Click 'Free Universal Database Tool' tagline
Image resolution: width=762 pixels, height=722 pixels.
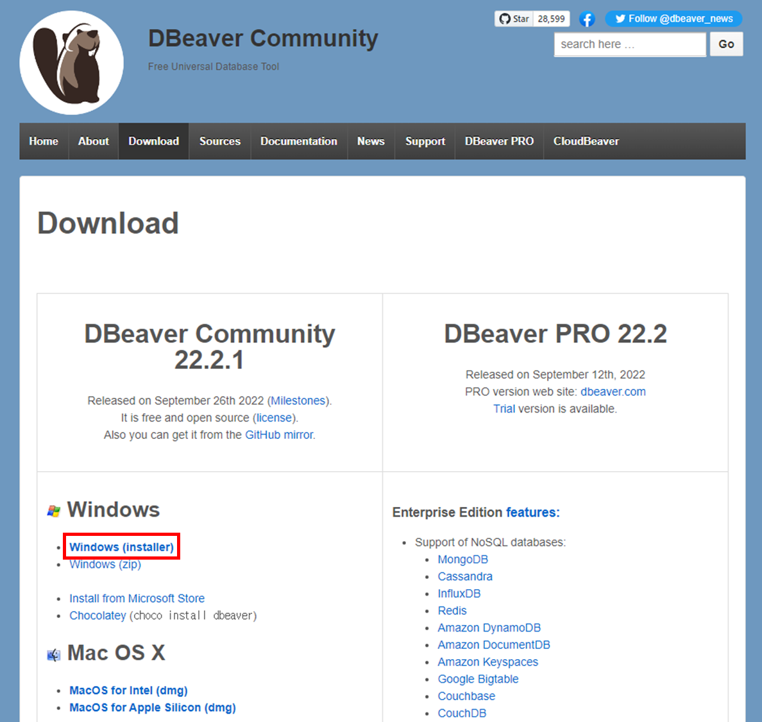(x=214, y=67)
